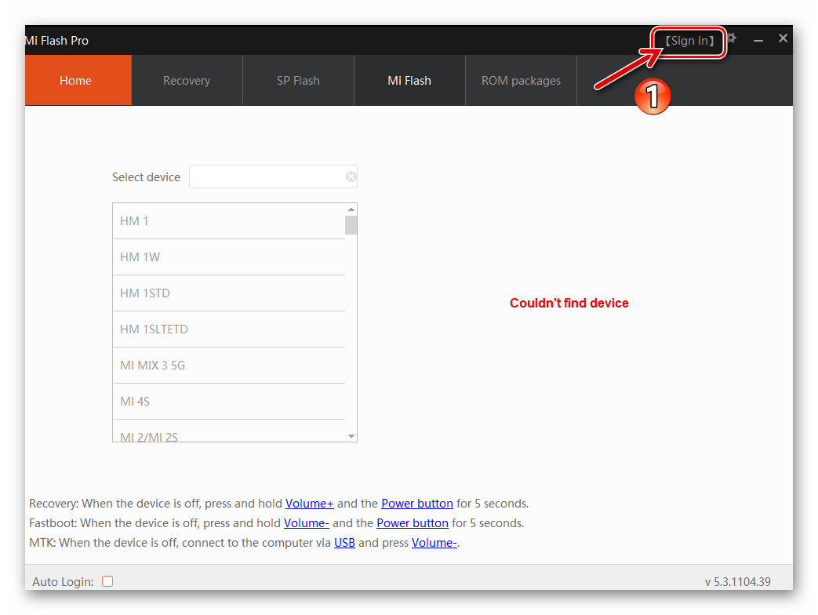The width and height of the screenshot is (818, 615).
Task: Click inside the Select device input field
Action: tap(267, 176)
